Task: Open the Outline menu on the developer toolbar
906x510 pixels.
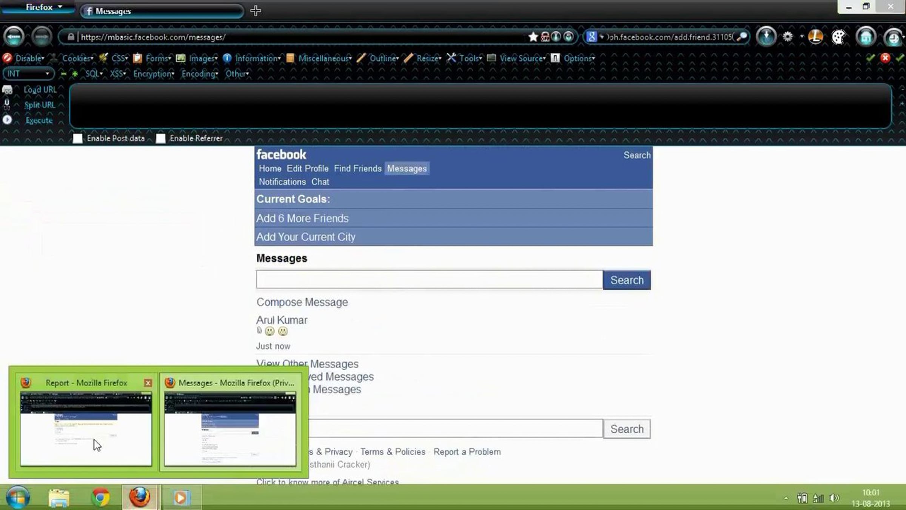Action: tap(384, 58)
